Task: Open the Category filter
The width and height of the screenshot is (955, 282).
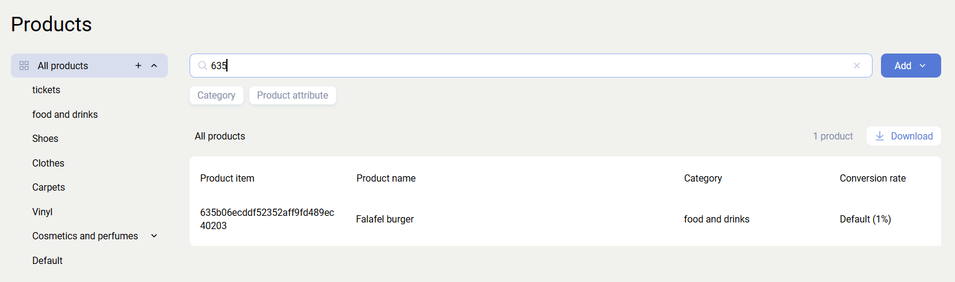Action: click(x=216, y=95)
